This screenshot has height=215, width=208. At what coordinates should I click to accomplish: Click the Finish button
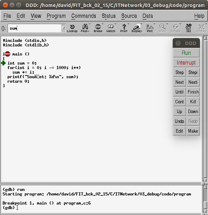coord(193,92)
